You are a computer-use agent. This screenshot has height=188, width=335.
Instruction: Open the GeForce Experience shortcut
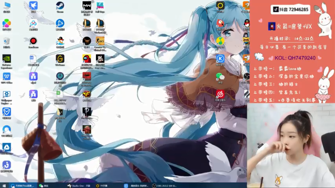[7, 61]
